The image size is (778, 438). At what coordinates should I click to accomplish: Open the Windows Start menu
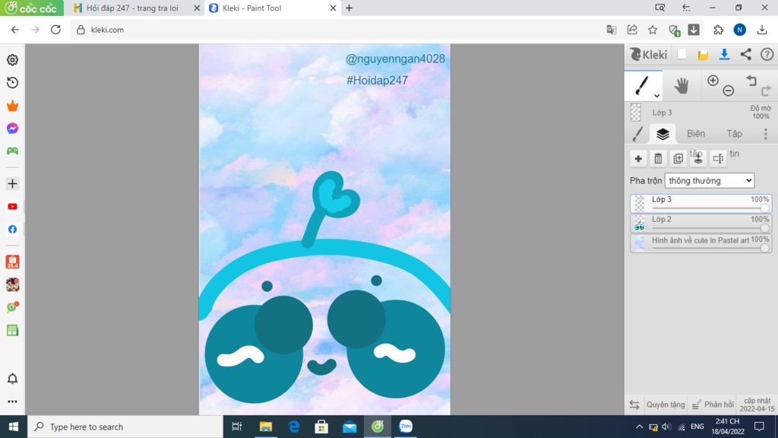(x=14, y=427)
